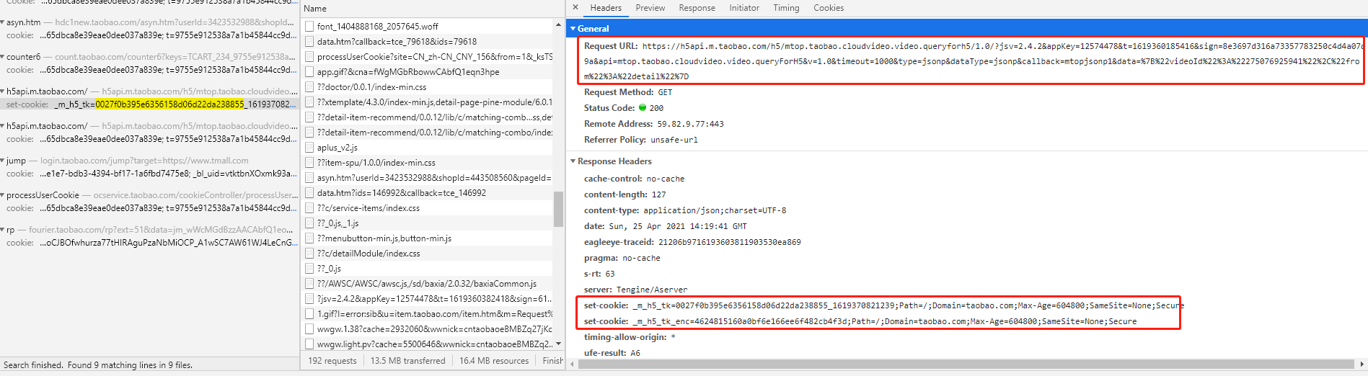Close the request details pane with the X
The image size is (1368, 376).
tap(575, 7)
